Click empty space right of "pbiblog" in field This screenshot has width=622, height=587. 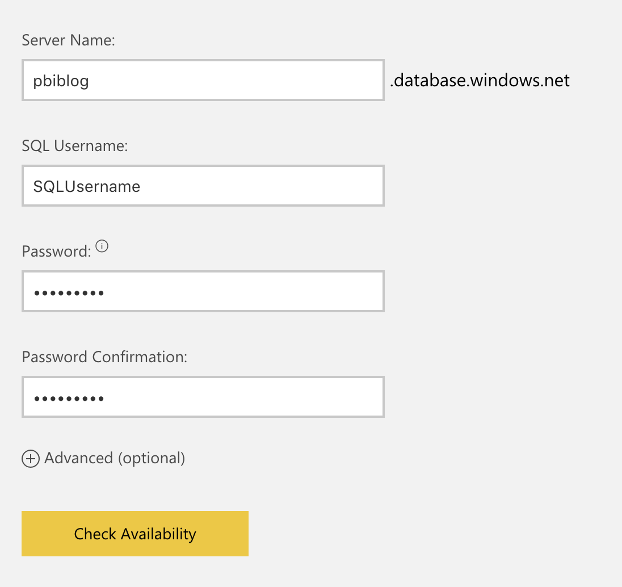(x=255, y=81)
